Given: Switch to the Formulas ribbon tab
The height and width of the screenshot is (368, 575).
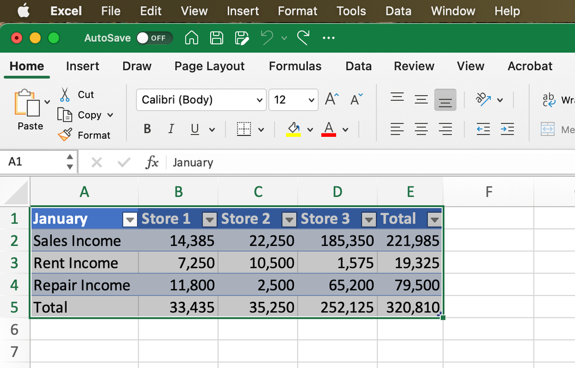Looking at the screenshot, I should (295, 66).
